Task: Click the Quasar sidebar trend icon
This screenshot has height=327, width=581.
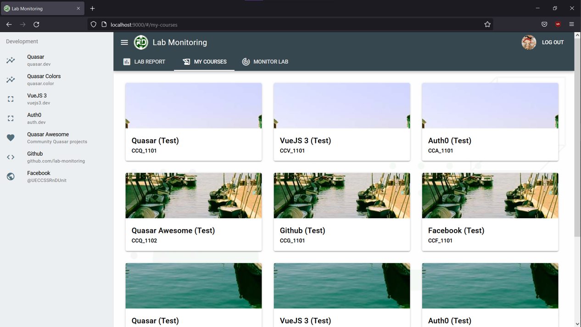Action: [x=11, y=60]
